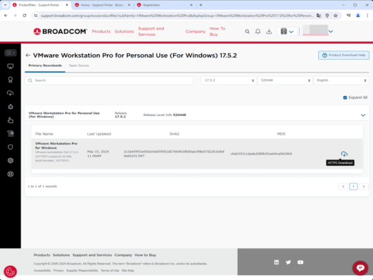
Task: Open the site selector dropdown in the header
Action: click(287, 32)
